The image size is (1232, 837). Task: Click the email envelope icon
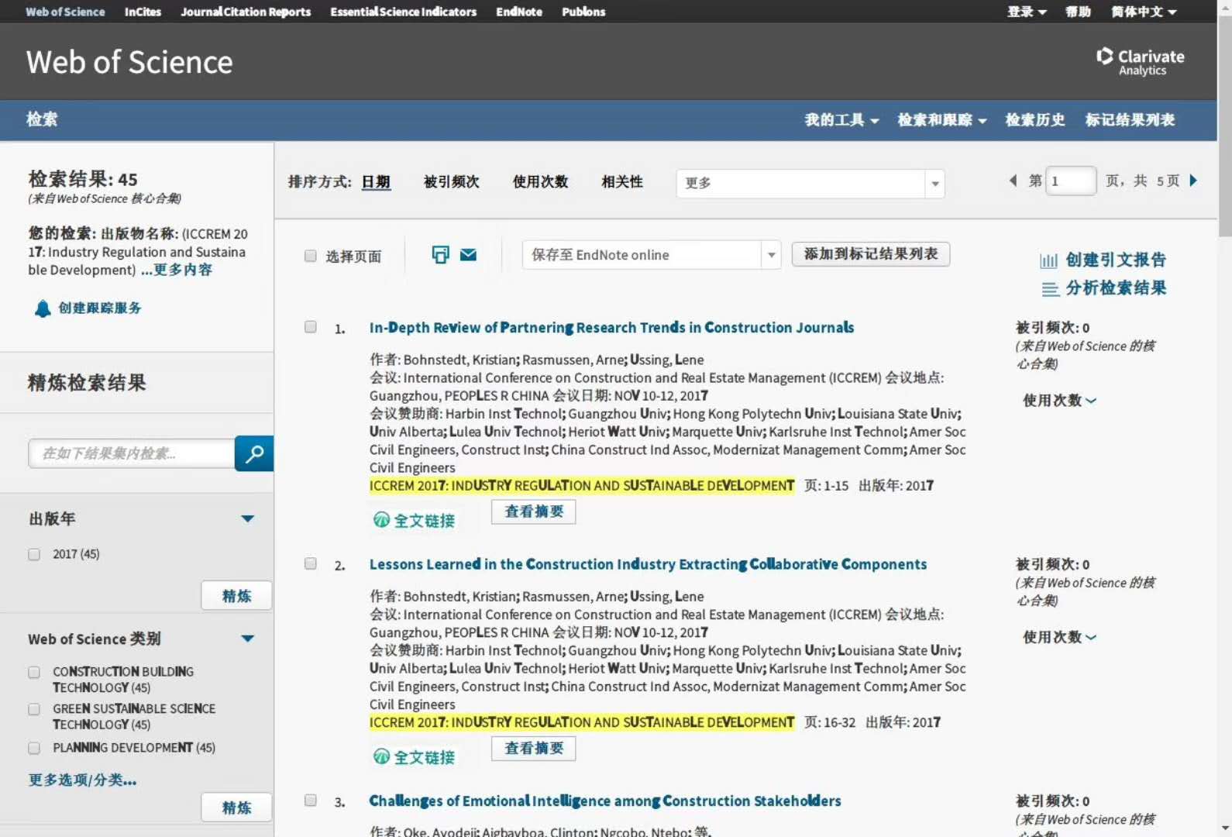coord(468,255)
